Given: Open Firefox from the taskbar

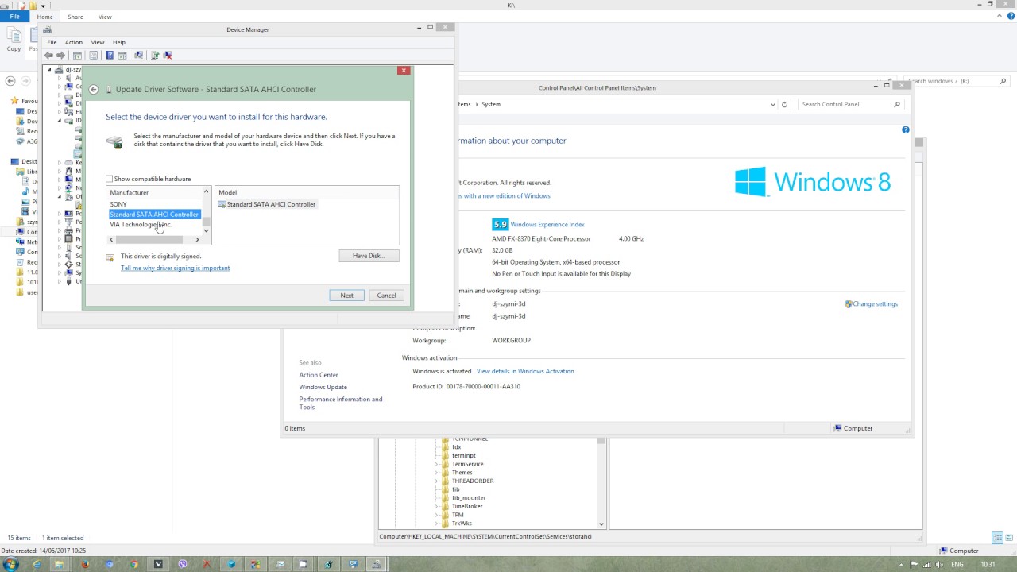Looking at the screenshot, I should coord(85,564).
